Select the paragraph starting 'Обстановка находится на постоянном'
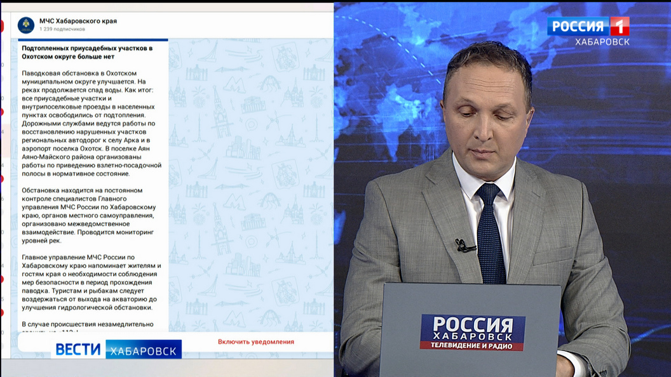The height and width of the screenshot is (377, 671). click(89, 215)
